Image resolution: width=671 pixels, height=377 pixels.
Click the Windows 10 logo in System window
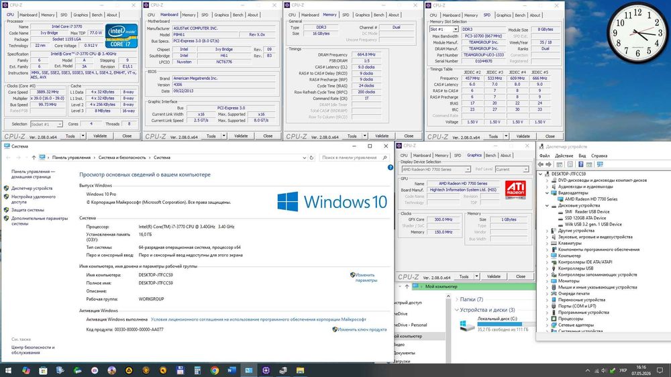(x=332, y=201)
